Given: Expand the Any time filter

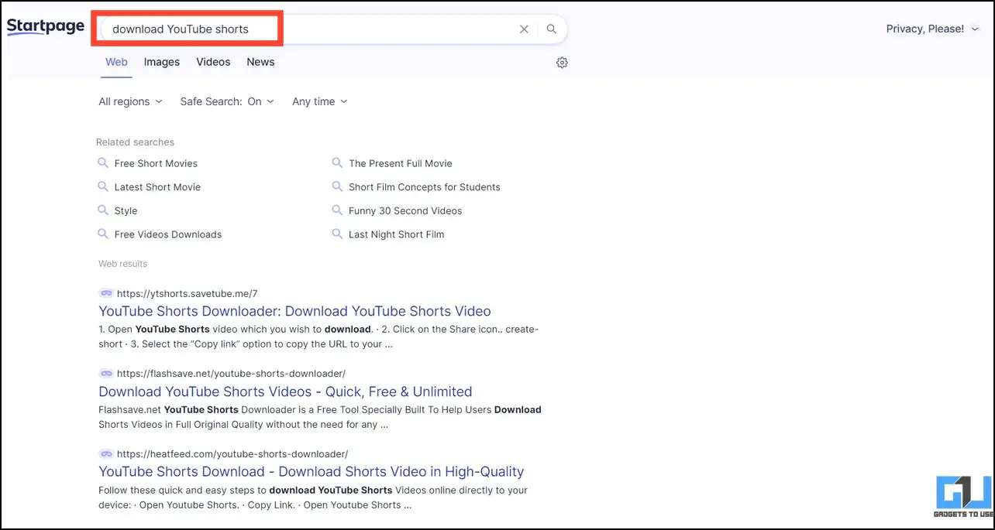Looking at the screenshot, I should pyautogui.click(x=320, y=101).
